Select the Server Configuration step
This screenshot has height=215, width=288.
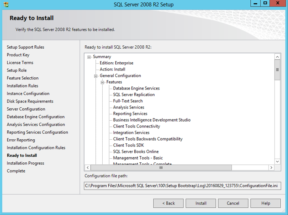coord(26,109)
